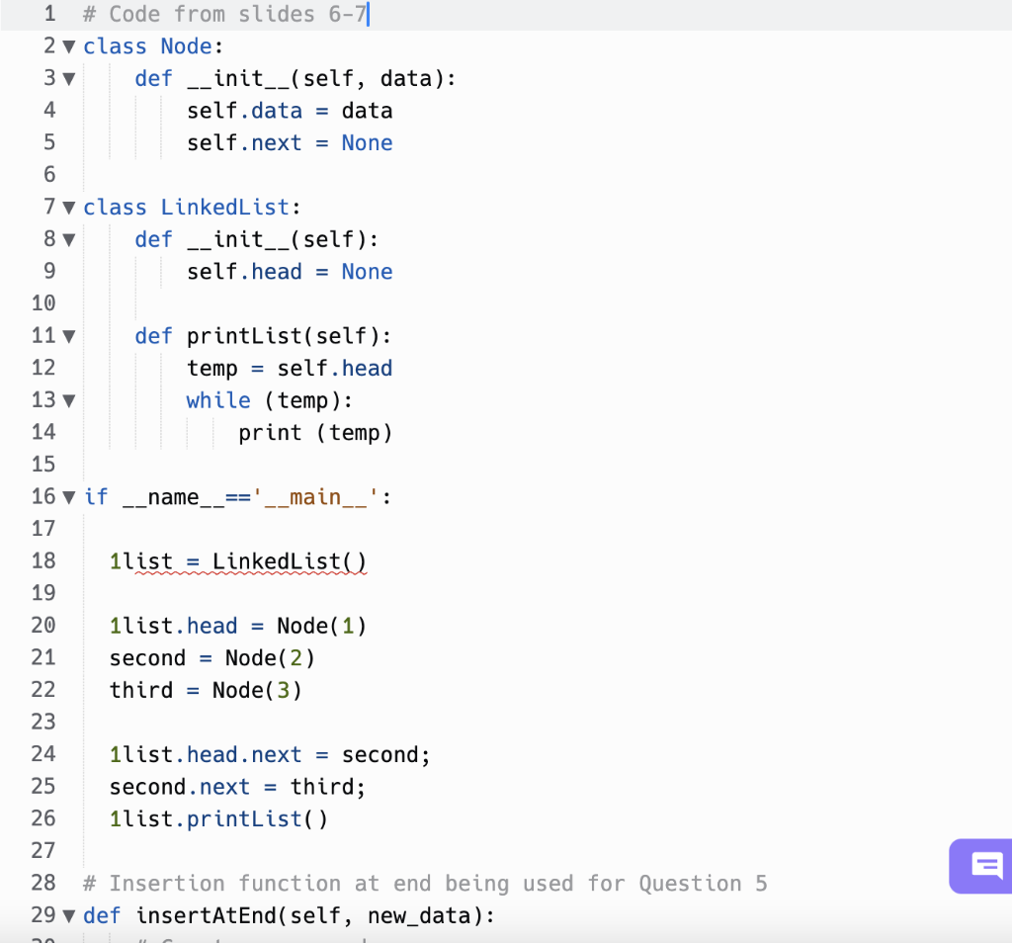Click 'temp = self.head' on line 12

(x=290, y=369)
